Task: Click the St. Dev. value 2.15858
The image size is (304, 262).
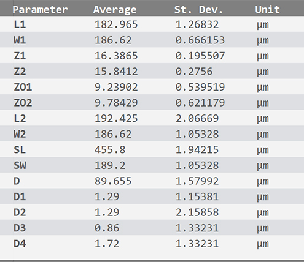Action: [197, 212]
